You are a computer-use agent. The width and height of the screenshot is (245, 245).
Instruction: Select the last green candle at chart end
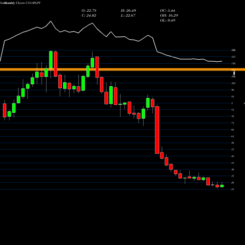(x=222, y=186)
